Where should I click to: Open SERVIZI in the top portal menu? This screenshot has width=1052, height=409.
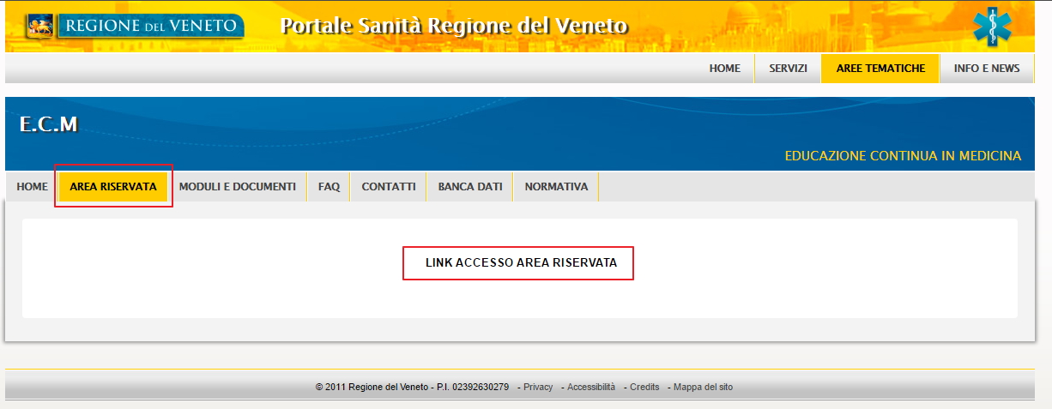(x=788, y=69)
